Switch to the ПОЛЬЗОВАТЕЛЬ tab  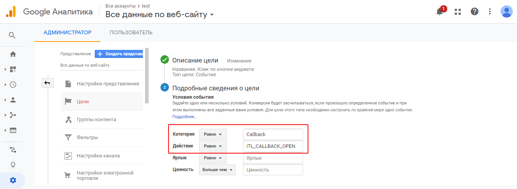[131, 32]
